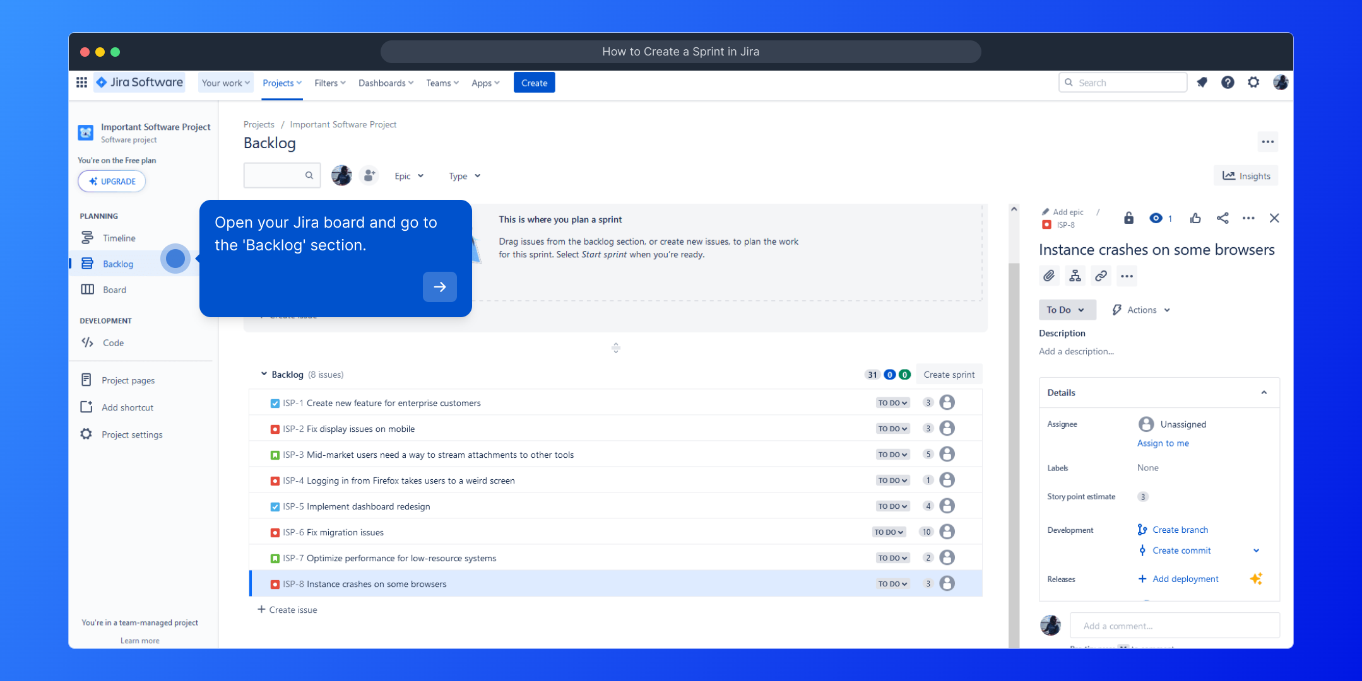This screenshot has width=1362, height=681.
Task: Click the Create sprint button
Action: point(949,375)
